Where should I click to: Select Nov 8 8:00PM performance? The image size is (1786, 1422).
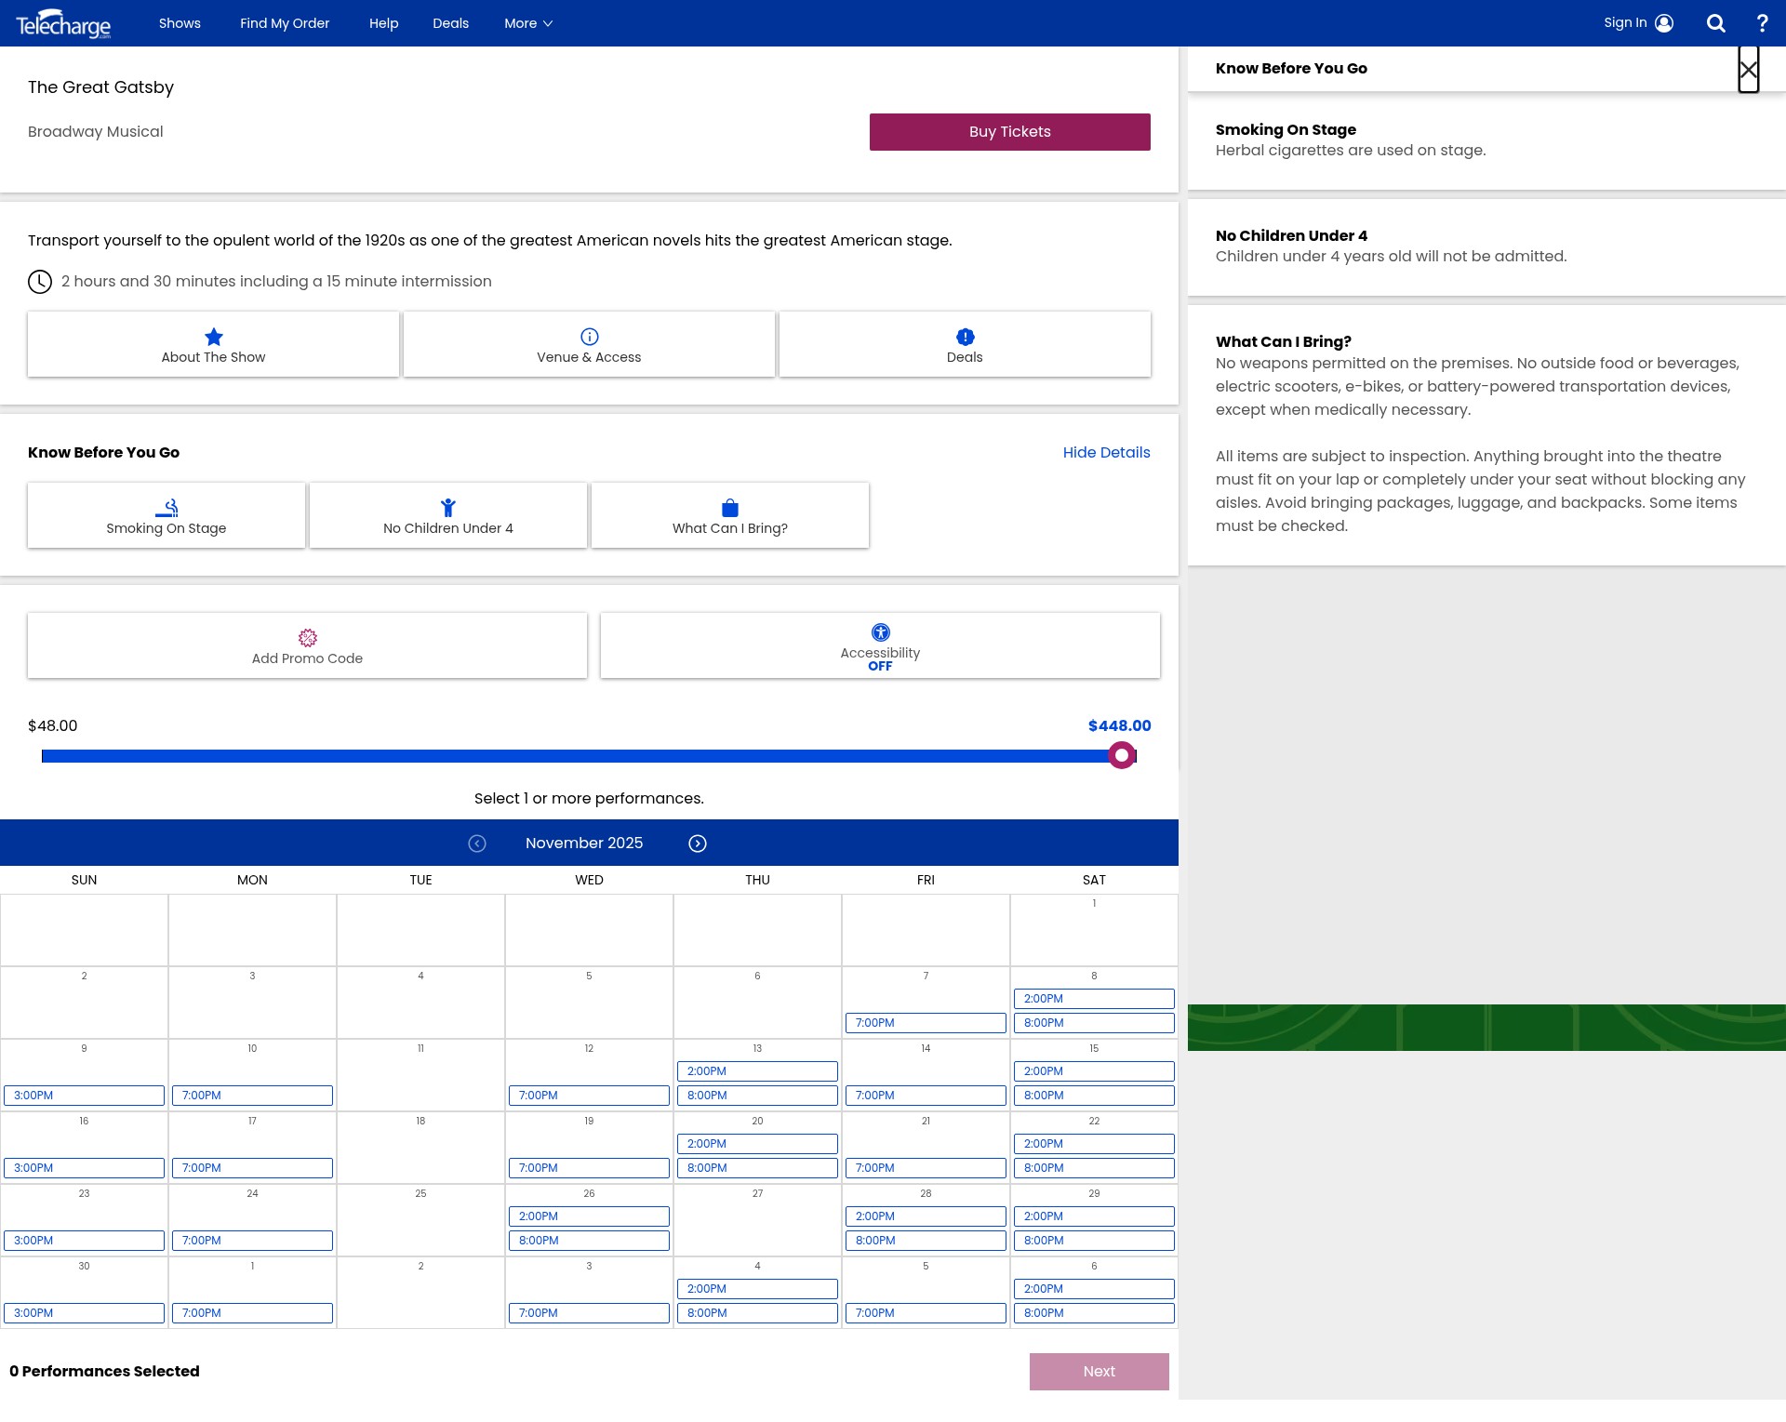click(1094, 1023)
